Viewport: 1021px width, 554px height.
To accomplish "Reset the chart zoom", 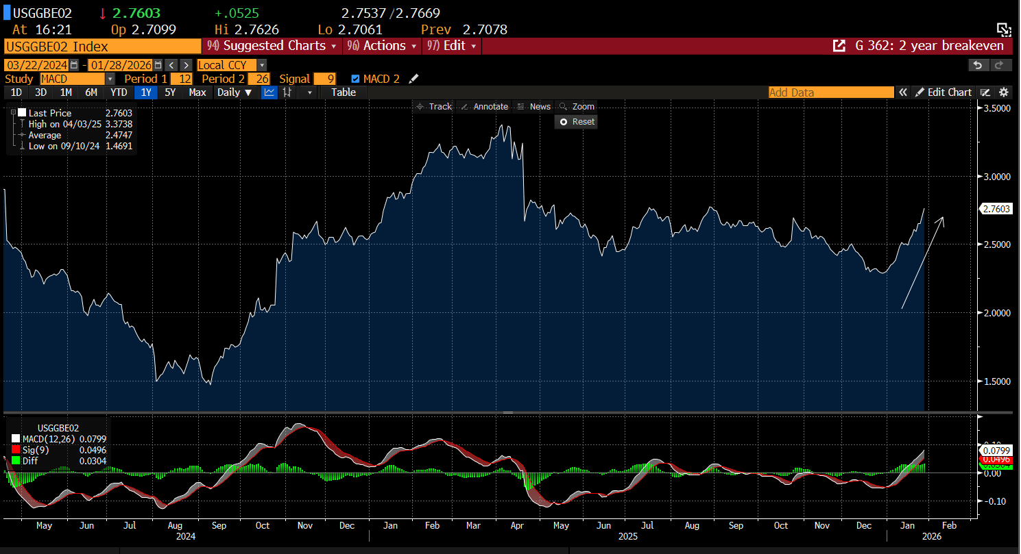I will coord(577,122).
